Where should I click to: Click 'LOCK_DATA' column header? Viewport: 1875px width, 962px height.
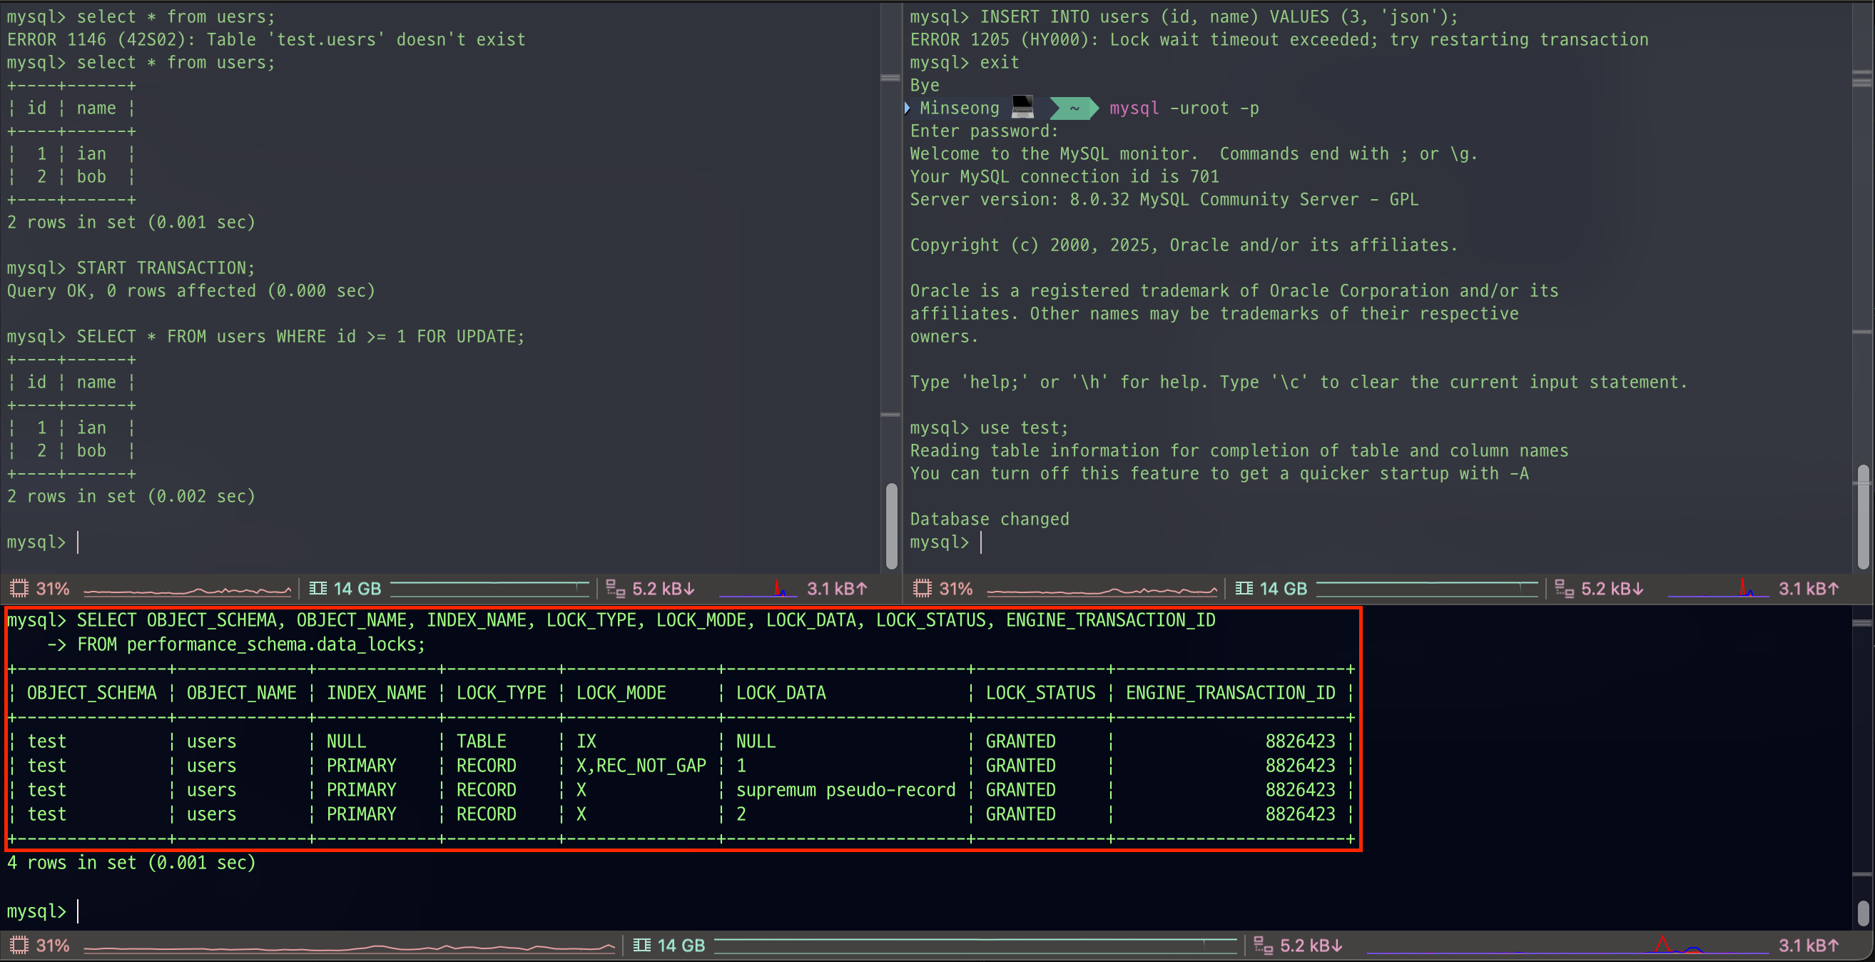(781, 692)
